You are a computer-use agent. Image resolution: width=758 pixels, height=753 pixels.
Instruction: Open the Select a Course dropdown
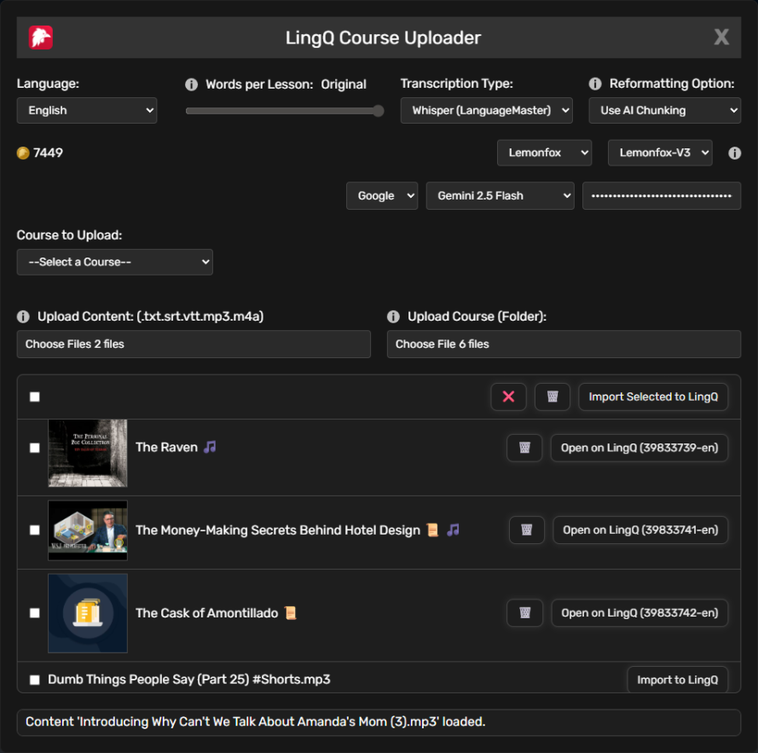click(x=115, y=262)
